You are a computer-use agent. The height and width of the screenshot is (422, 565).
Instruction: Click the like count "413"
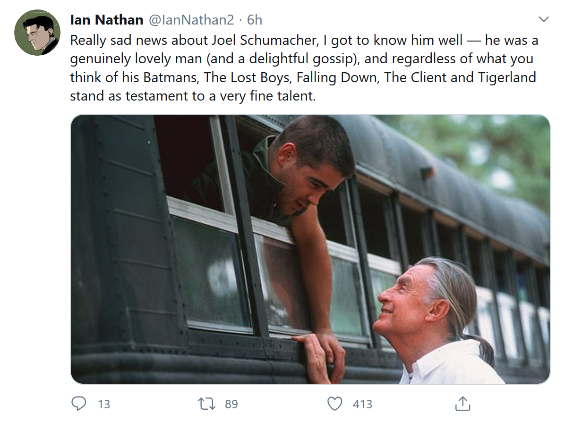click(x=362, y=404)
